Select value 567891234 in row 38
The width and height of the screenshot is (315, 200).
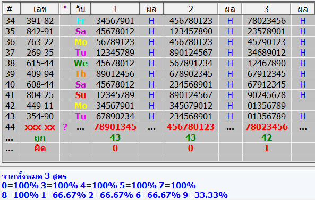tap(191, 63)
